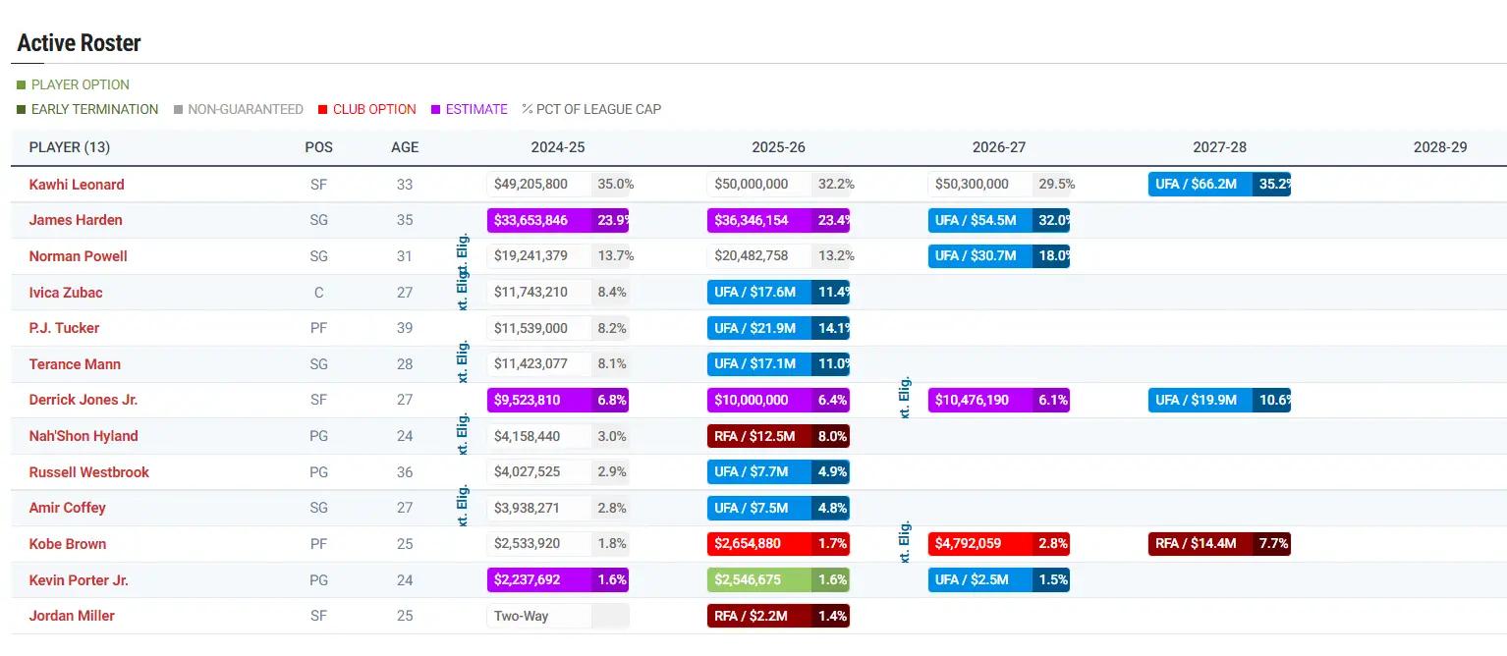The height and width of the screenshot is (656, 1507).
Task: Click James Harden's $36,346,154 estimate
Action: point(778,220)
